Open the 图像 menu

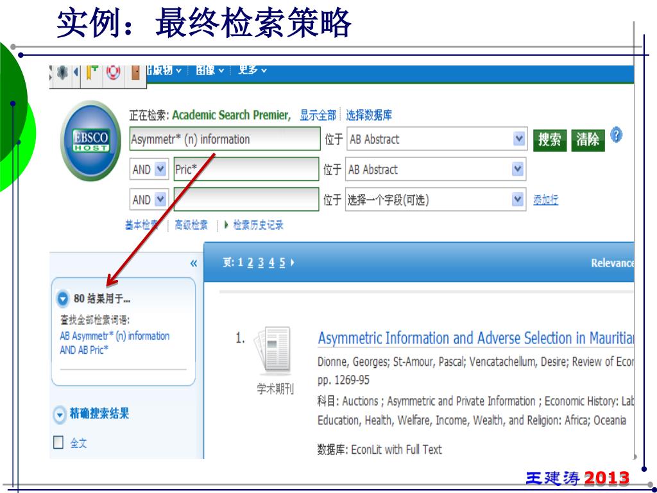(210, 71)
